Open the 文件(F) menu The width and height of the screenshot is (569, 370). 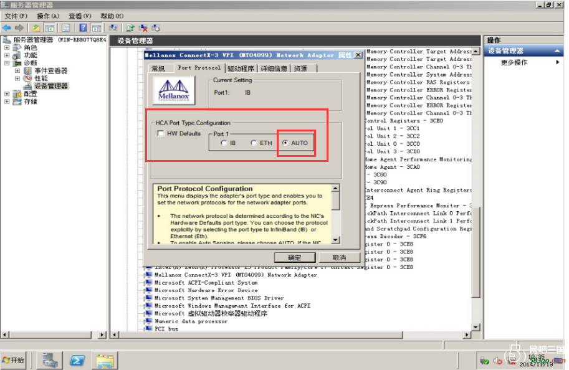tap(16, 16)
